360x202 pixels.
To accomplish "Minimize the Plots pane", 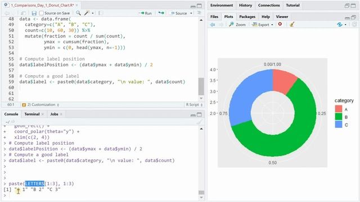I will [347, 17].
